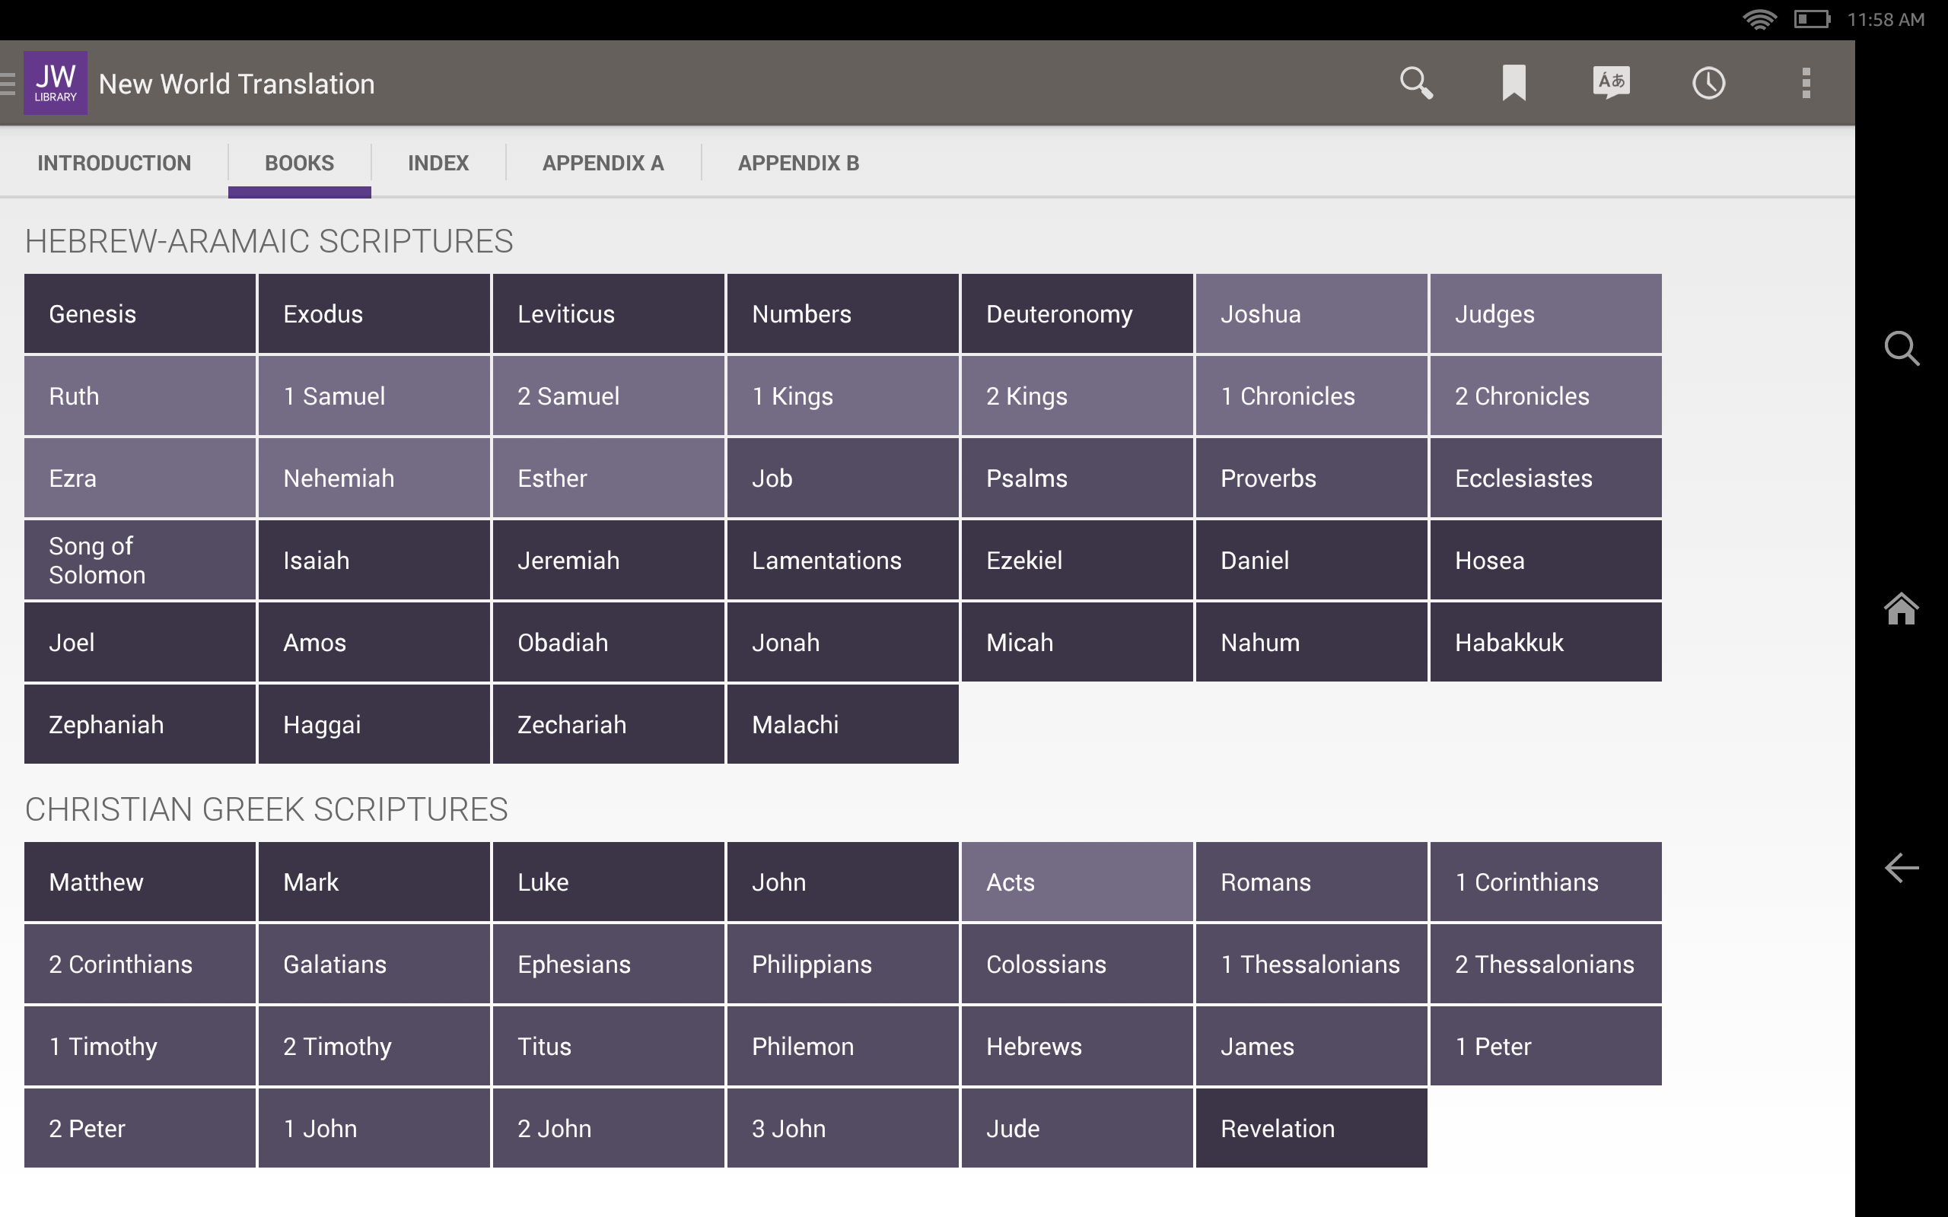Screen dimensions: 1948x1217
Task: Open the history clock icon
Action: 1708,83
